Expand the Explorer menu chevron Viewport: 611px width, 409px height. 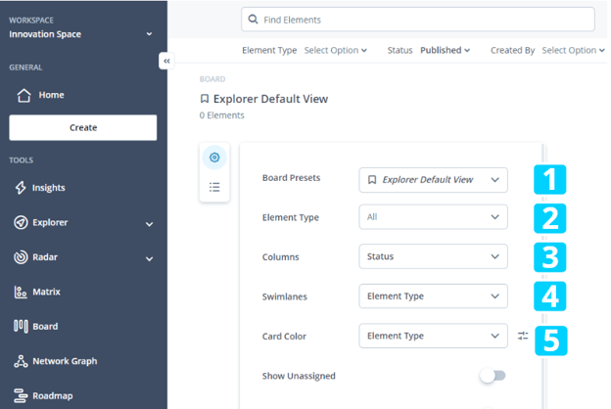click(150, 224)
